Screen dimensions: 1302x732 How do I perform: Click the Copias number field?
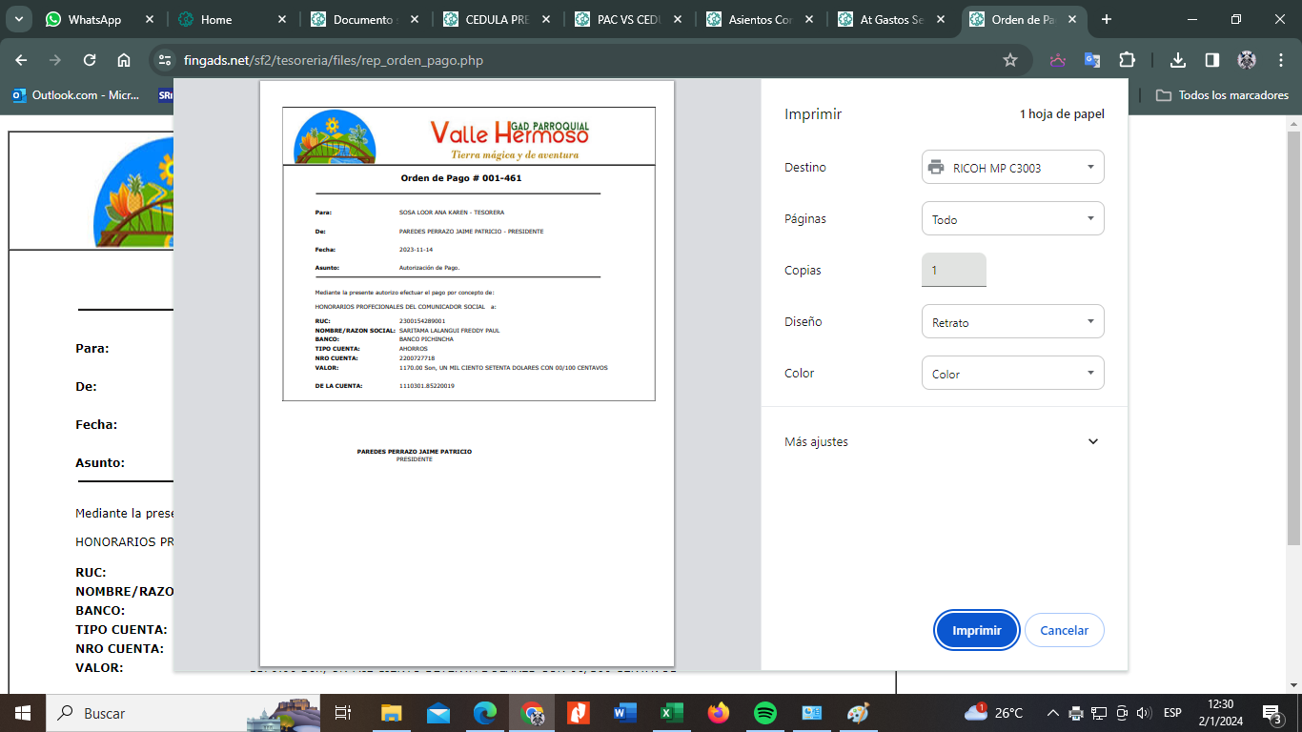coord(953,271)
